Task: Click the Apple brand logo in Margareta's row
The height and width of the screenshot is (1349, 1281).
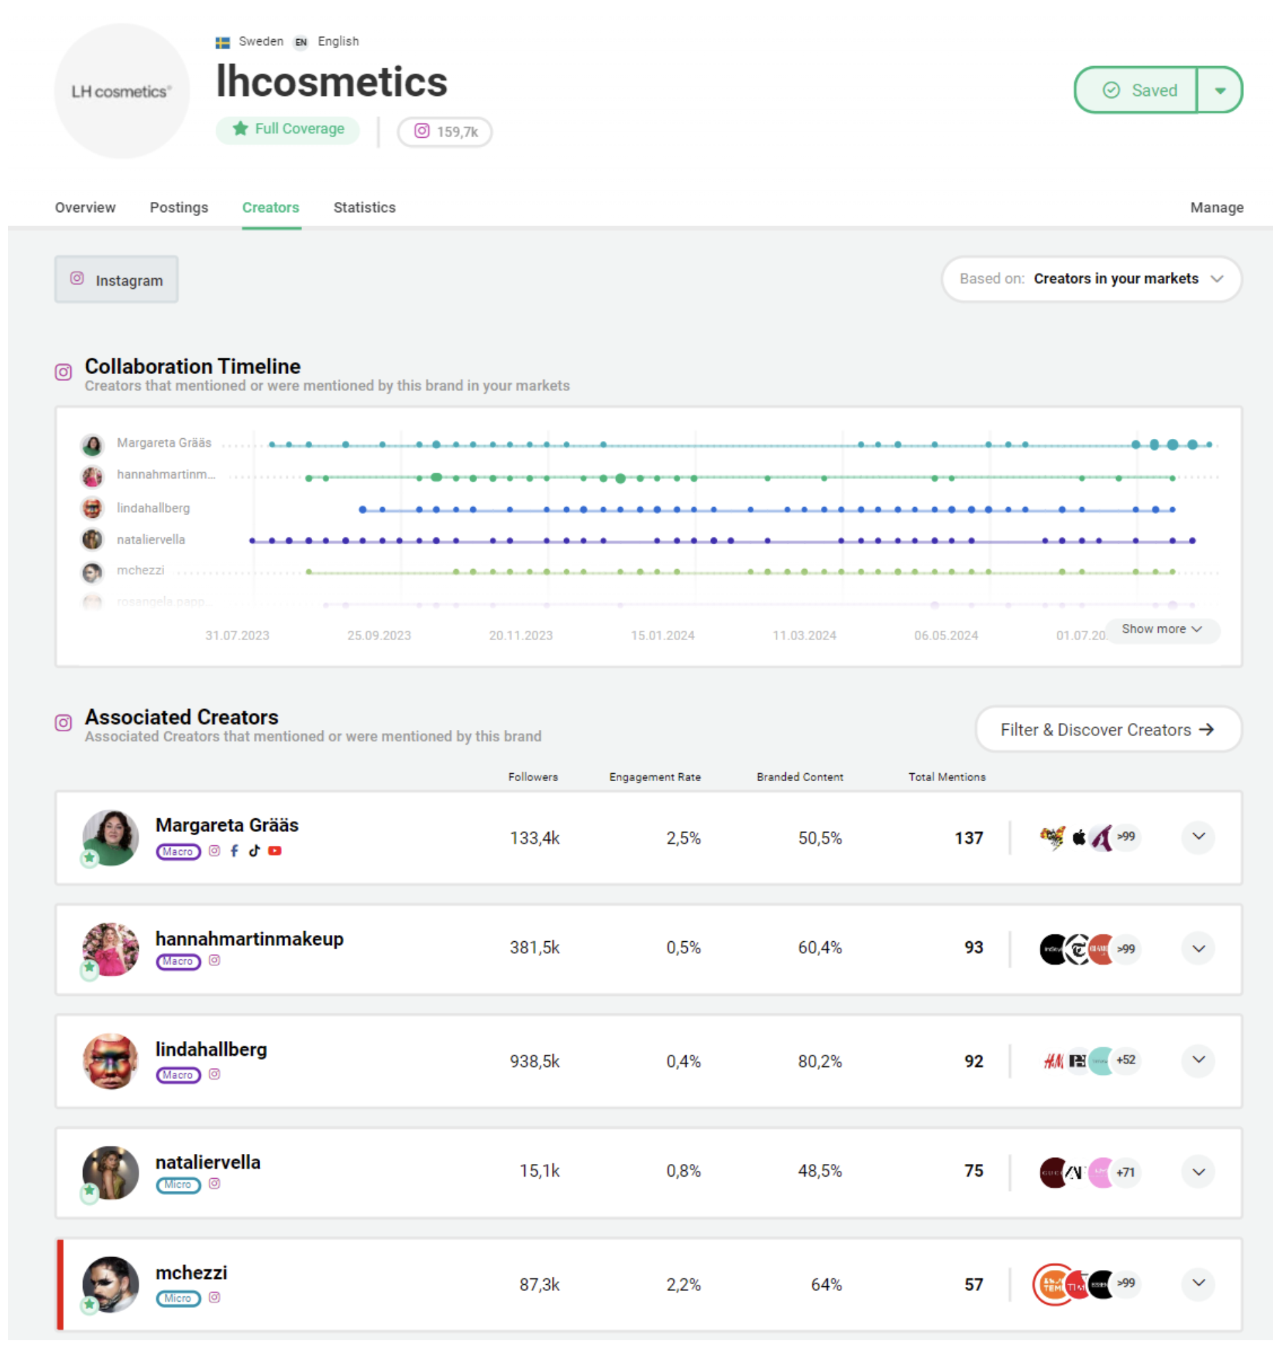Action: (x=1079, y=837)
